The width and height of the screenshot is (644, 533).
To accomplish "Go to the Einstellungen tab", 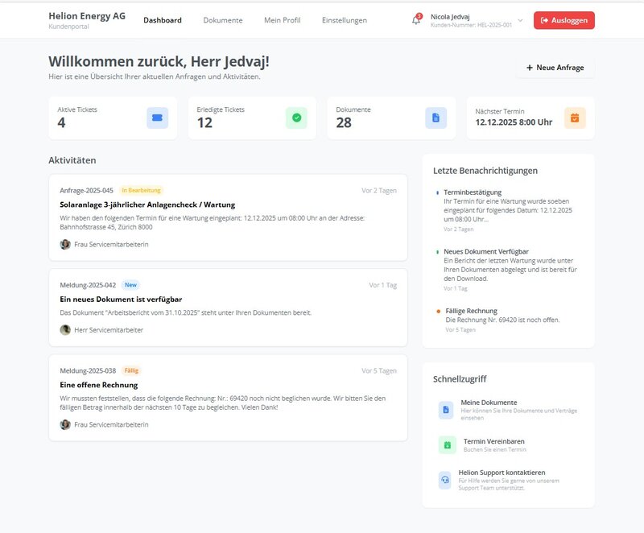I will point(344,20).
